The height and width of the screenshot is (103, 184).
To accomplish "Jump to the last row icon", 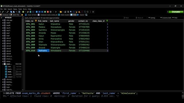I will coord(42,12).
